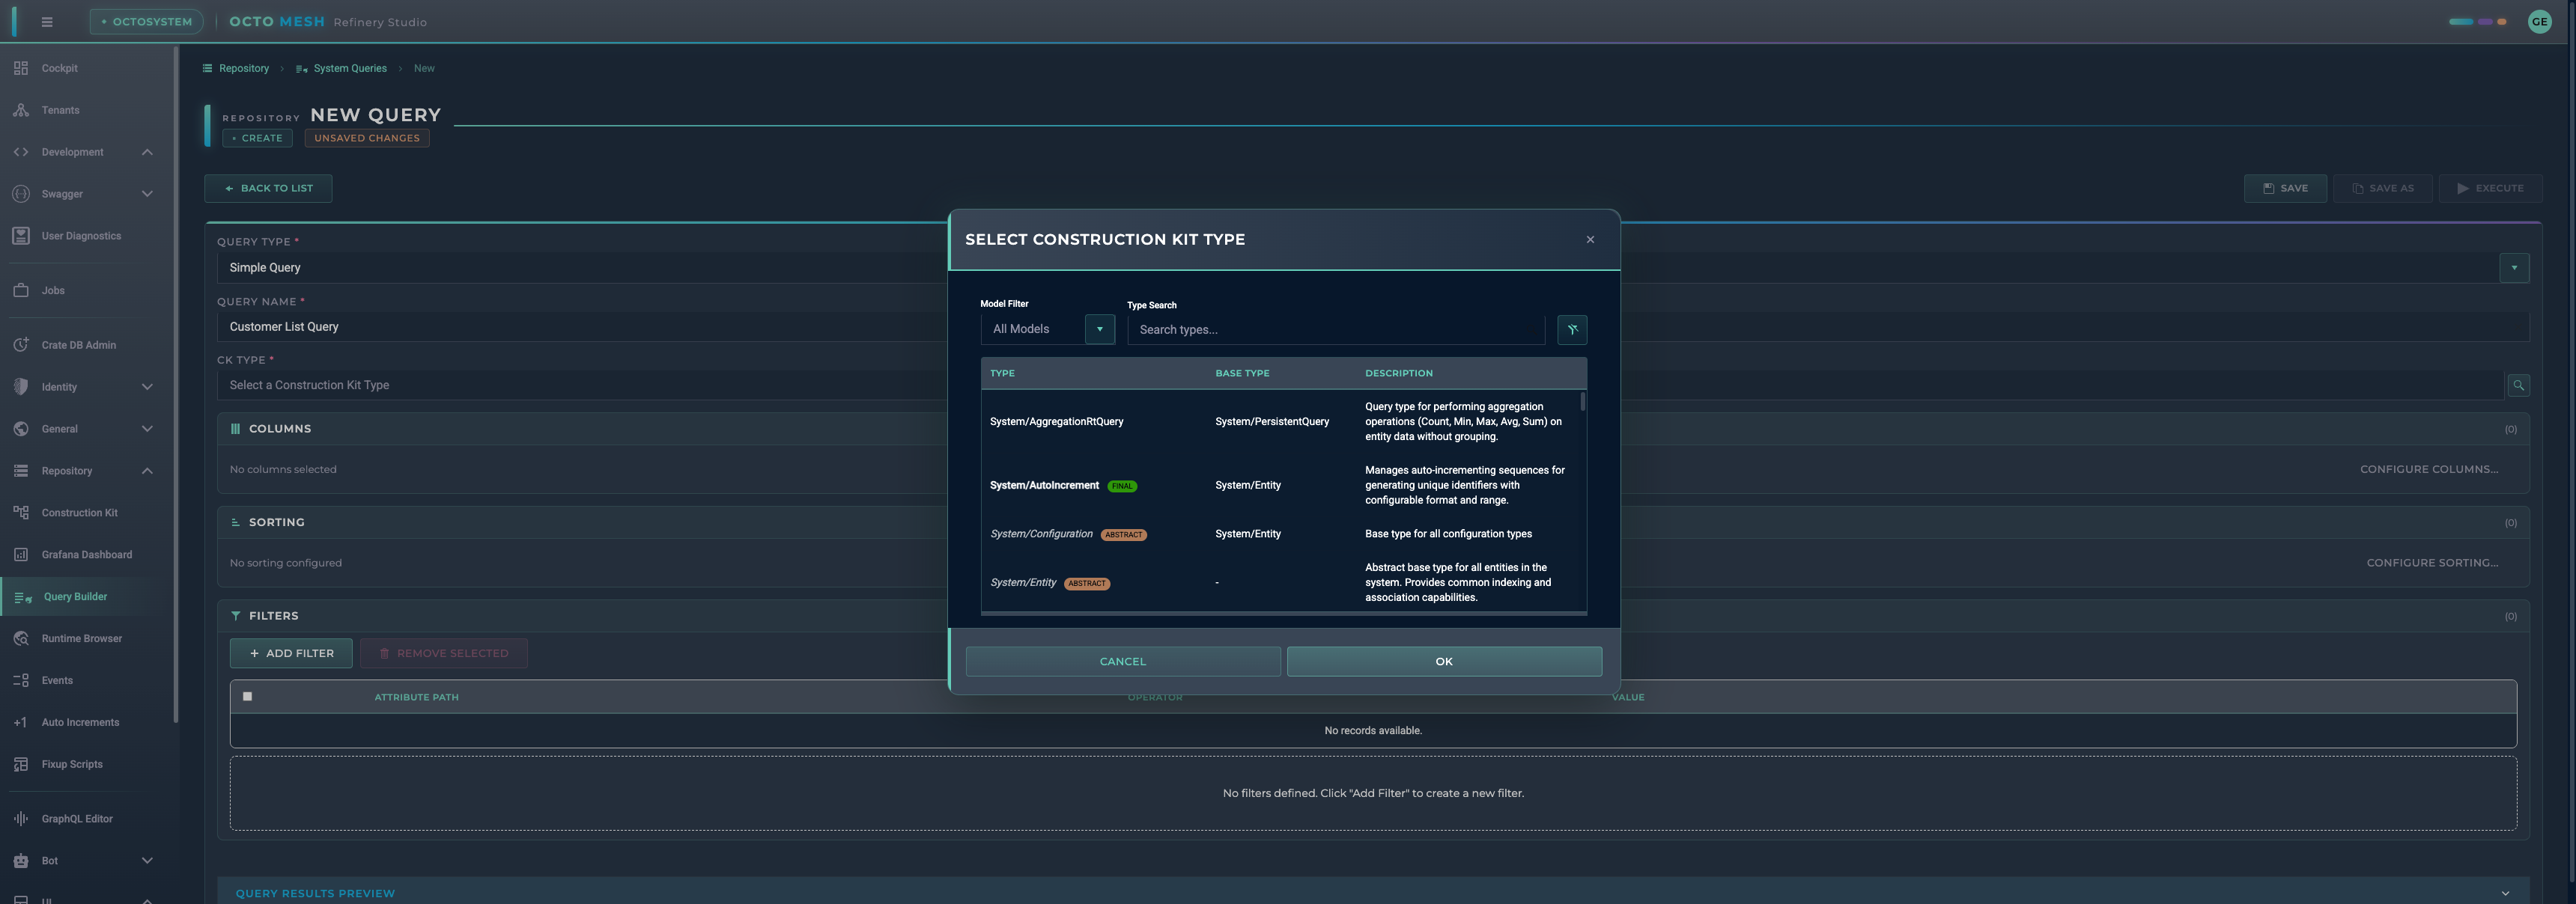This screenshot has height=904, width=2576.
Task: Open the Cockpit sidebar icon
Action: [x=21, y=68]
